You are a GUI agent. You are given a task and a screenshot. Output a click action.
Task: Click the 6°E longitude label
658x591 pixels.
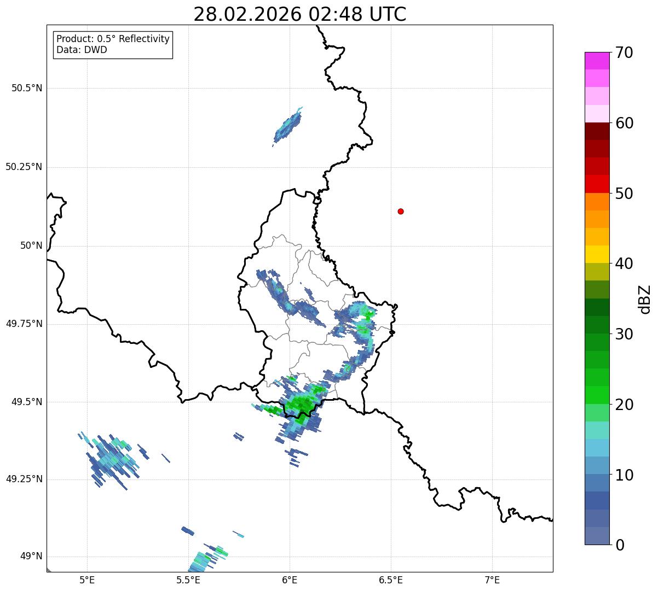coord(290,580)
